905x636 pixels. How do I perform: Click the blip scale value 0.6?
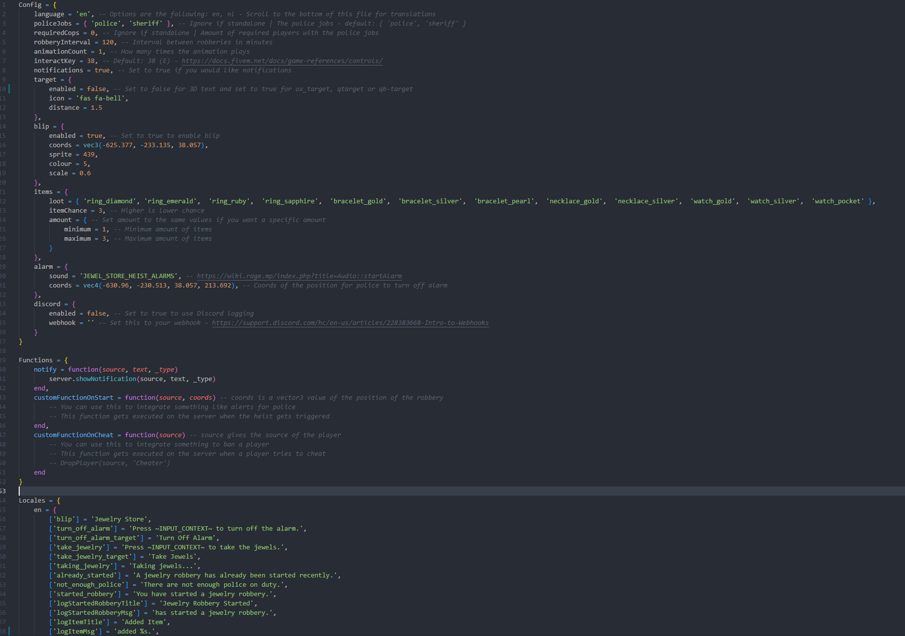coord(85,173)
